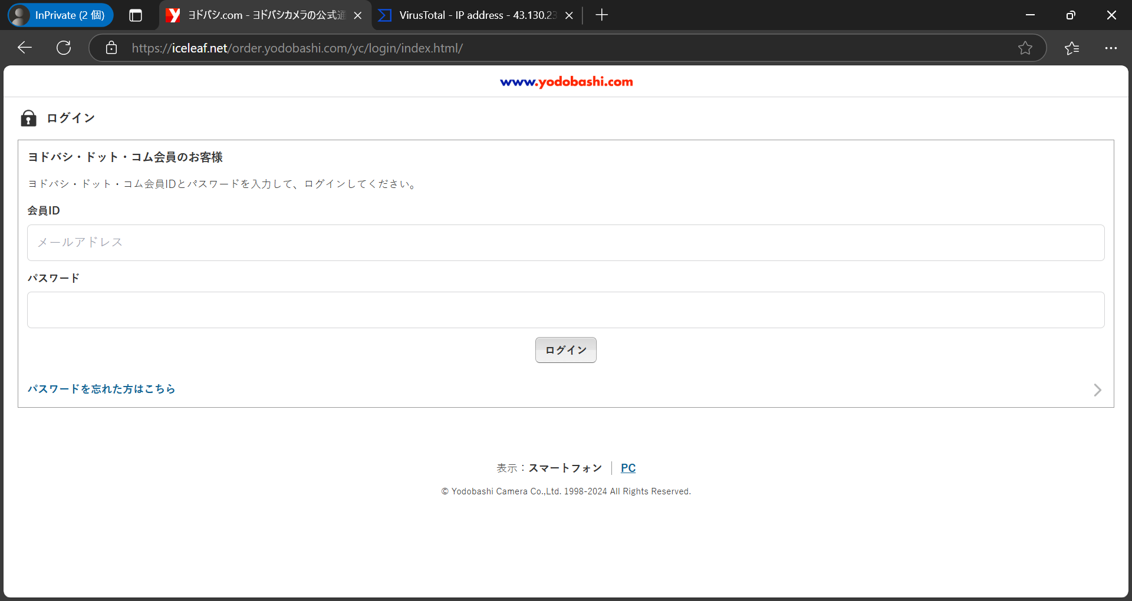Close the browser window
The image size is (1132, 601).
click(1111, 15)
